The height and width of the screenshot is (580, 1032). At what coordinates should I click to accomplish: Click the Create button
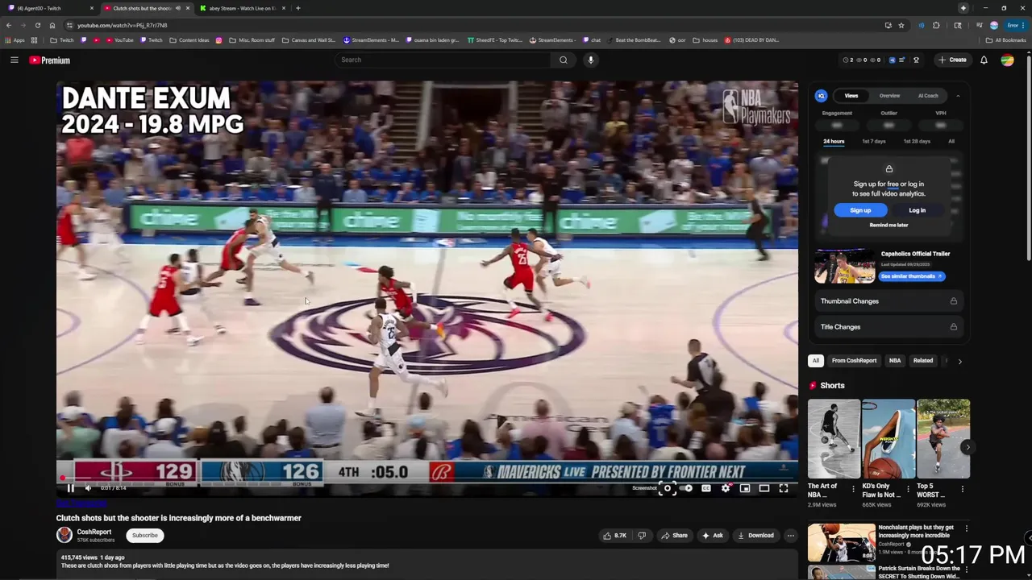pyautogui.click(x=952, y=60)
